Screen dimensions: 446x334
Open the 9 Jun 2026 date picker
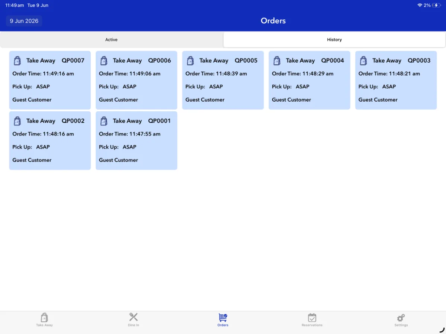pos(24,21)
